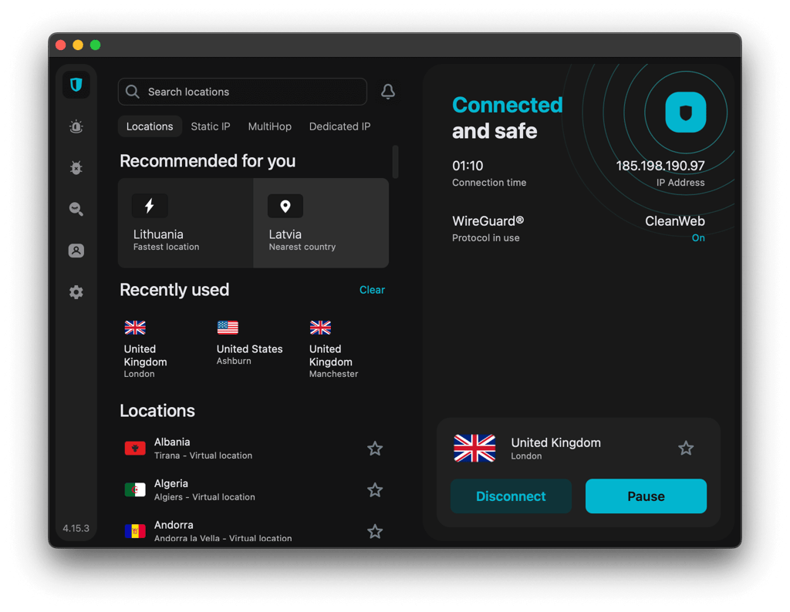Click the lightning bolt icon for Lithuania

[x=150, y=206]
